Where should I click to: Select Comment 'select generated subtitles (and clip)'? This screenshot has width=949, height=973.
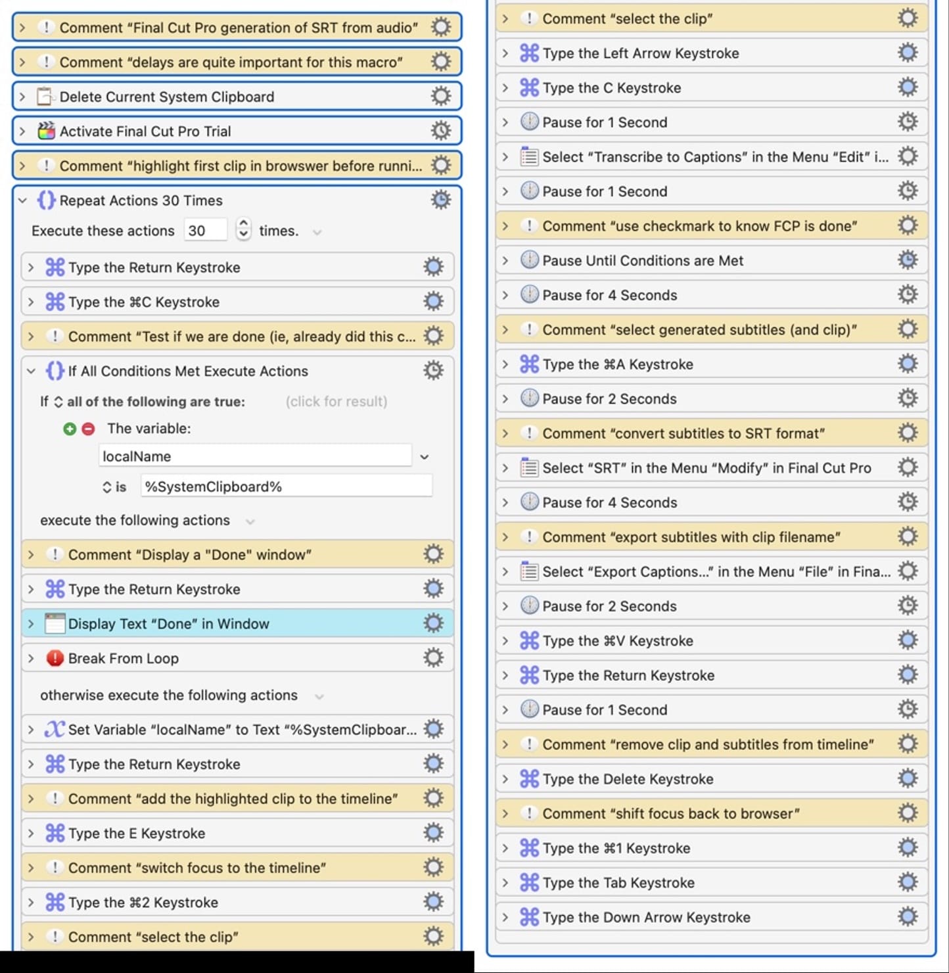click(x=711, y=329)
